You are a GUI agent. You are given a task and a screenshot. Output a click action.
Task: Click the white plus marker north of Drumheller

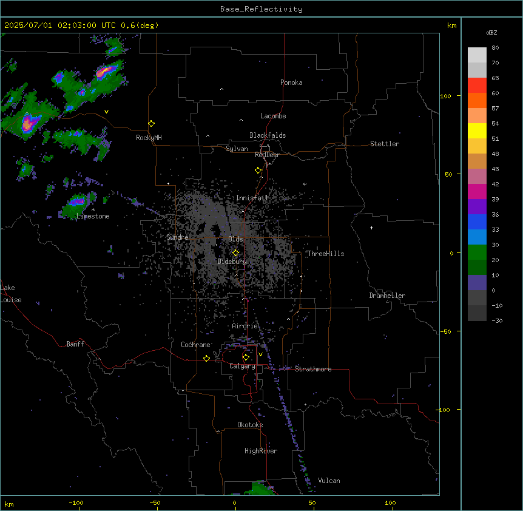(x=371, y=228)
